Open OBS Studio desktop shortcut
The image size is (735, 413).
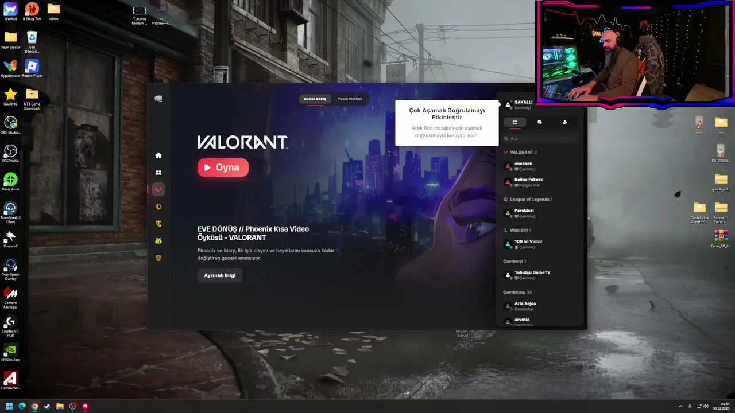pyautogui.click(x=10, y=153)
